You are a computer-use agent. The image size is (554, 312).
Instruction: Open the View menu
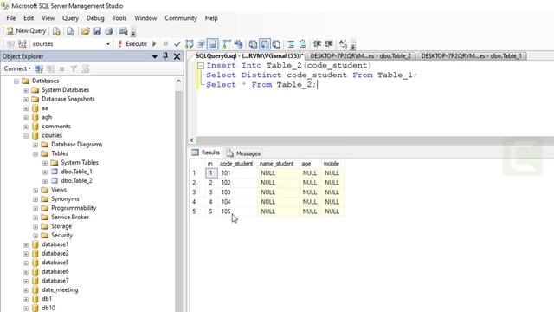[x=48, y=18]
